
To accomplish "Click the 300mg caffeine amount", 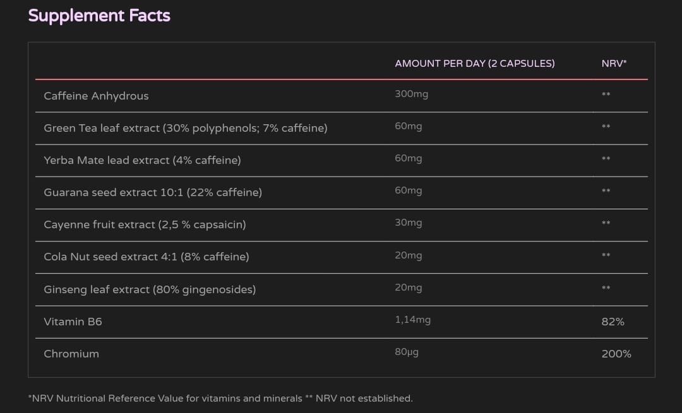I will (411, 94).
